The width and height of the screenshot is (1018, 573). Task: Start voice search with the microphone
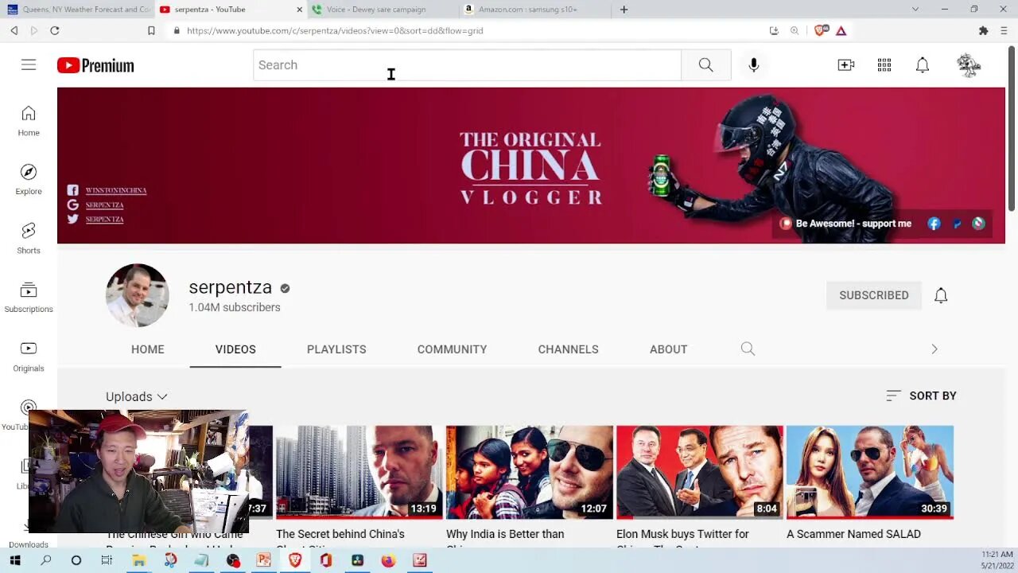pyautogui.click(x=754, y=65)
